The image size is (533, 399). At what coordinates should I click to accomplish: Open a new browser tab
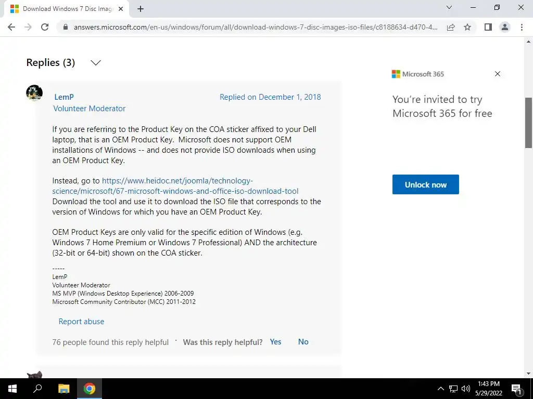141,9
